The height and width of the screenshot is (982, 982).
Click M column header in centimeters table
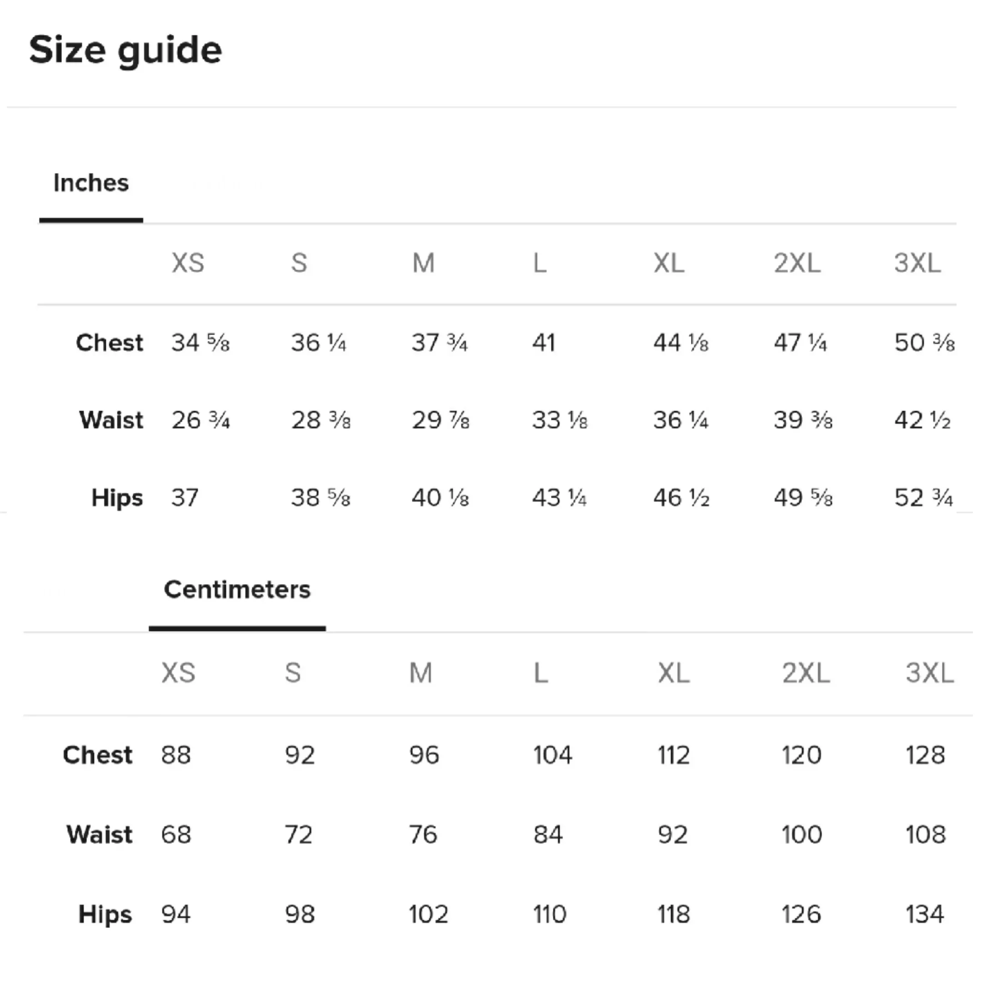pos(421,673)
